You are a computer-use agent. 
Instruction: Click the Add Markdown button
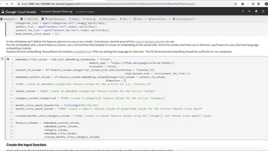pos(54,19)
